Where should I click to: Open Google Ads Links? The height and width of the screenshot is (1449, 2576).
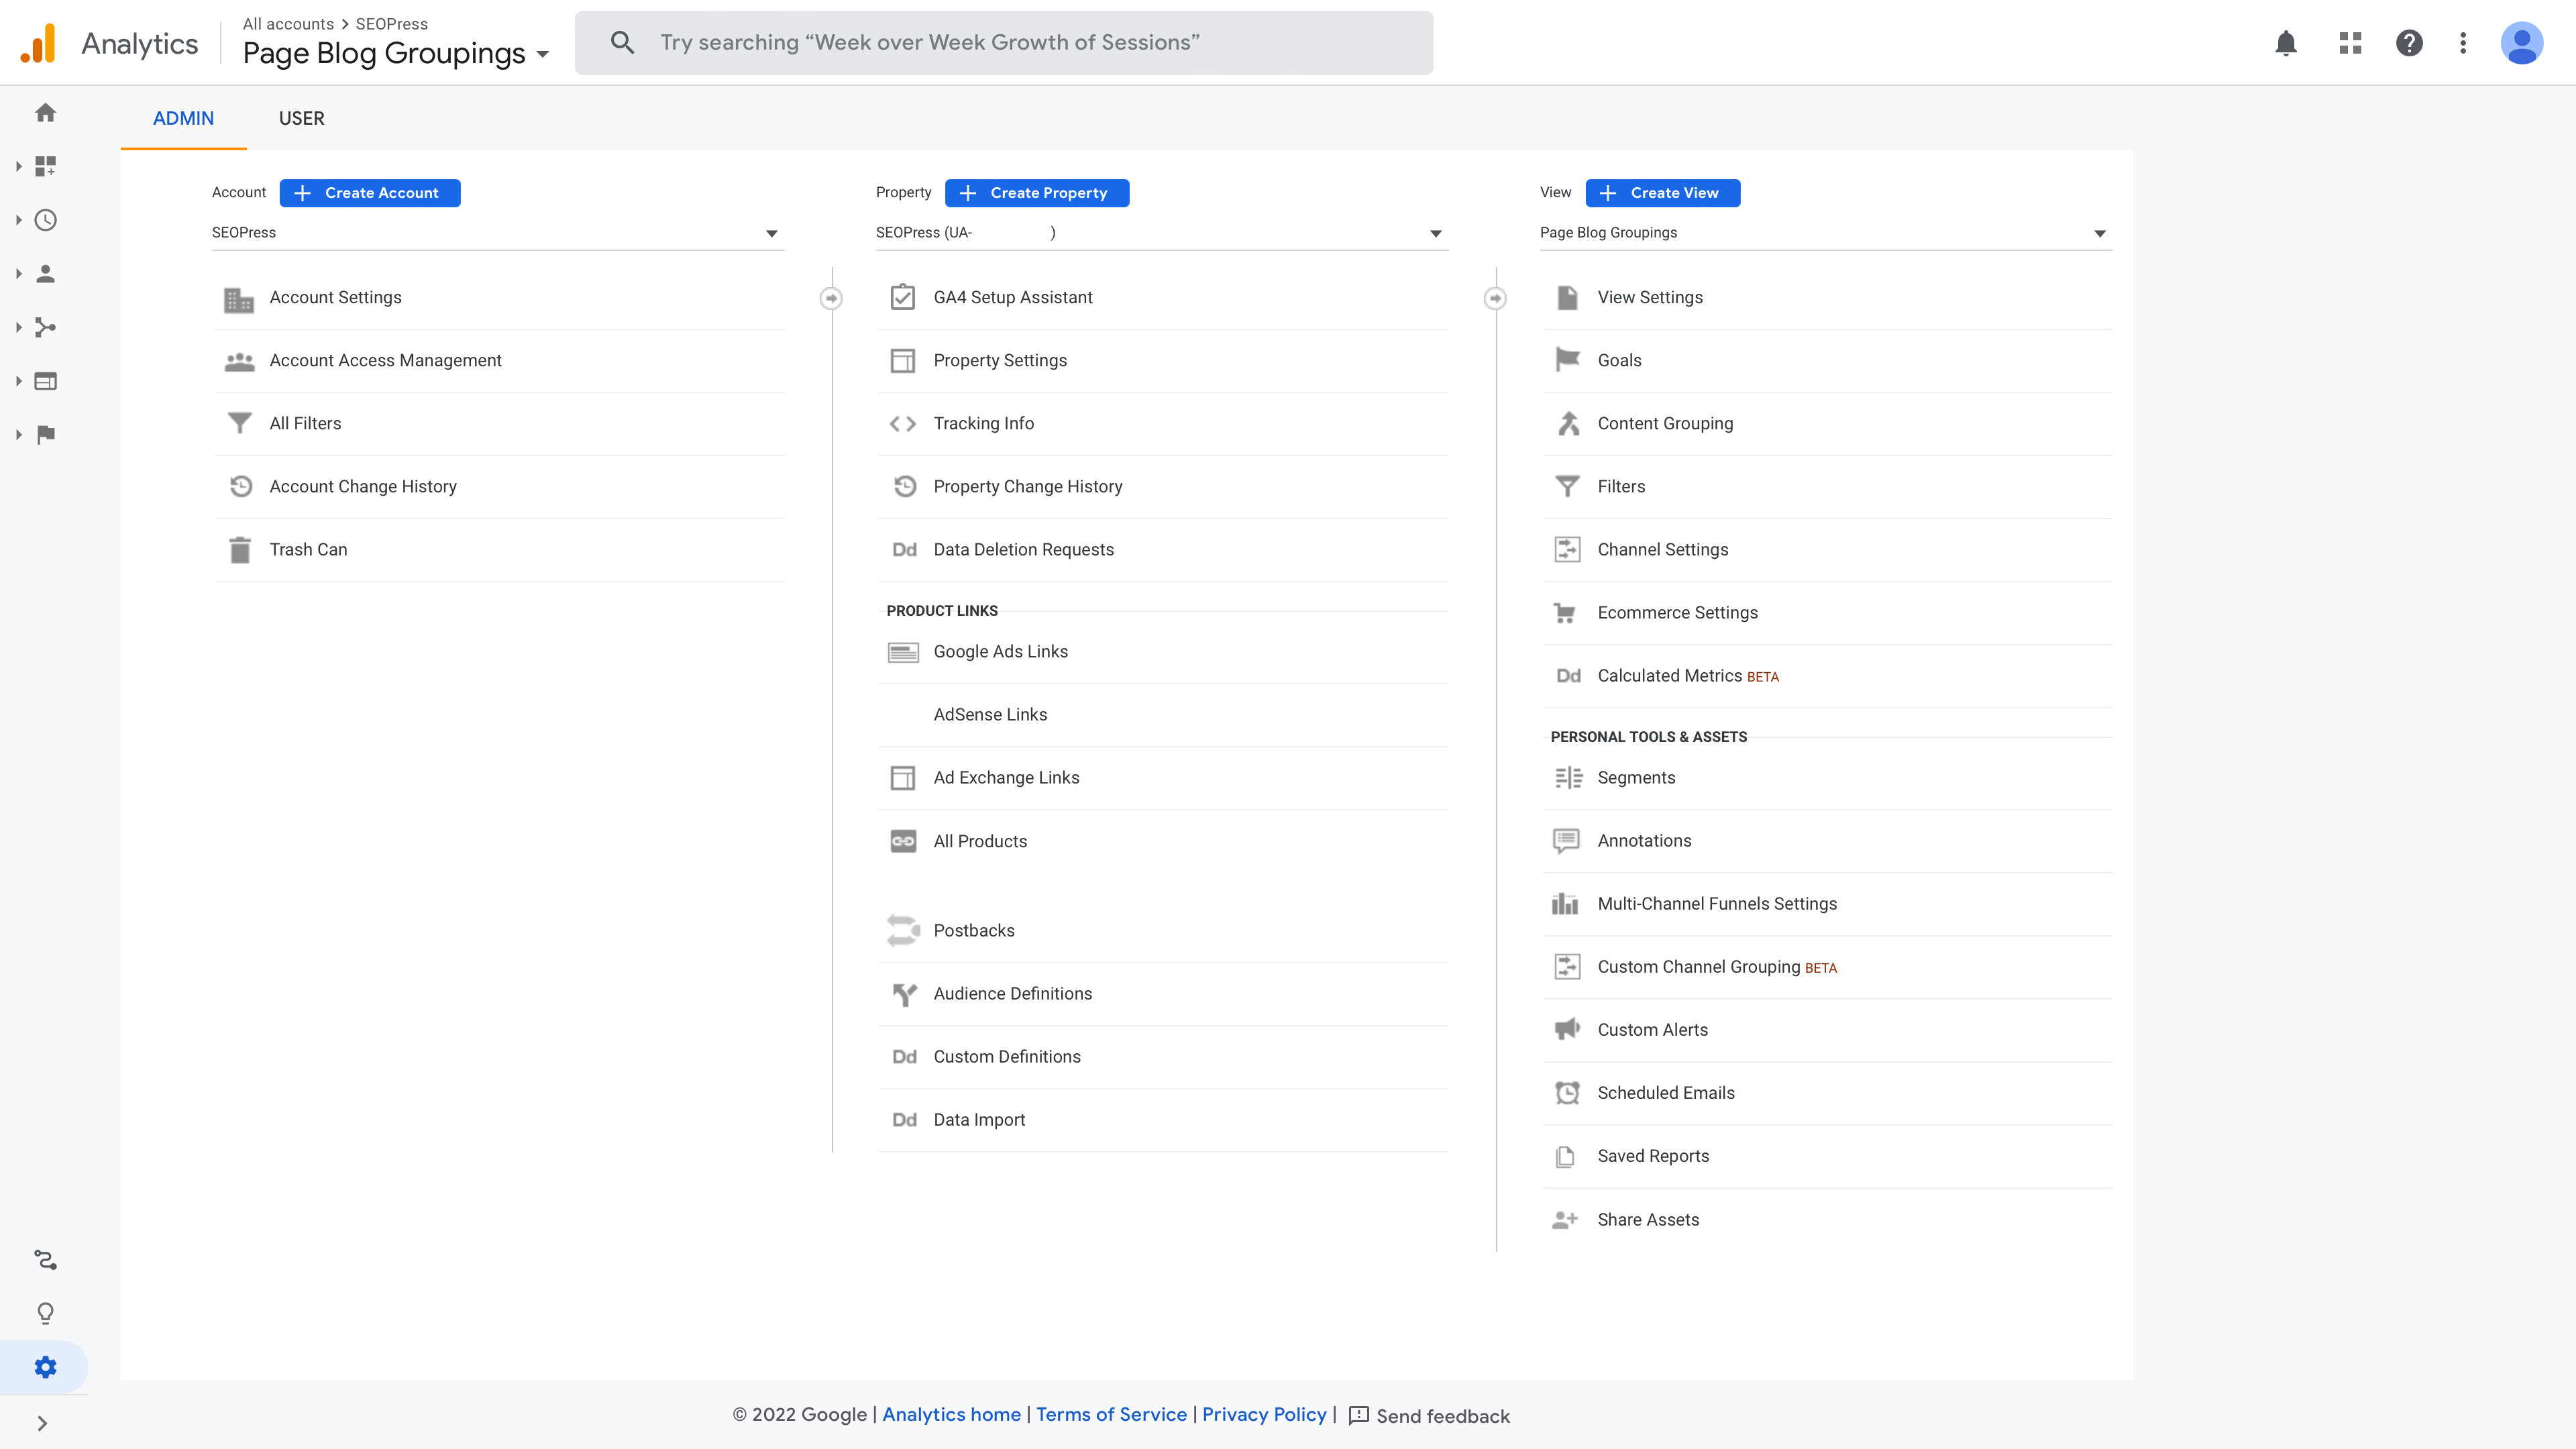1162,652
